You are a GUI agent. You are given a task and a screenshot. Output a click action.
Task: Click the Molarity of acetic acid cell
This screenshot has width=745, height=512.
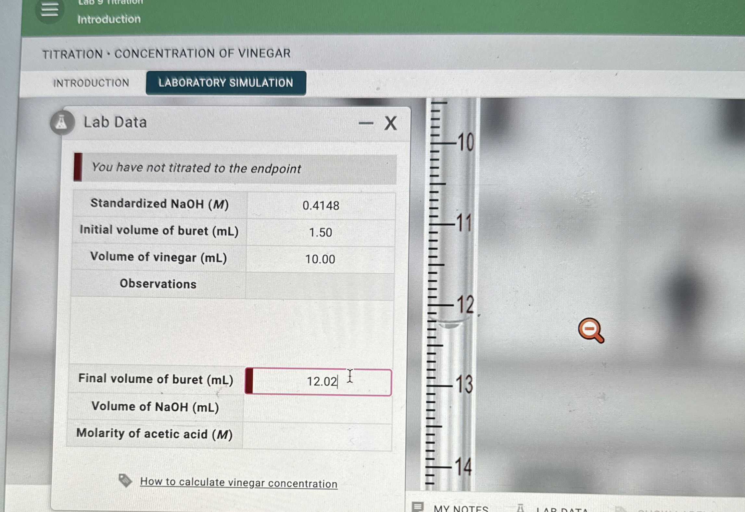pos(317,435)
